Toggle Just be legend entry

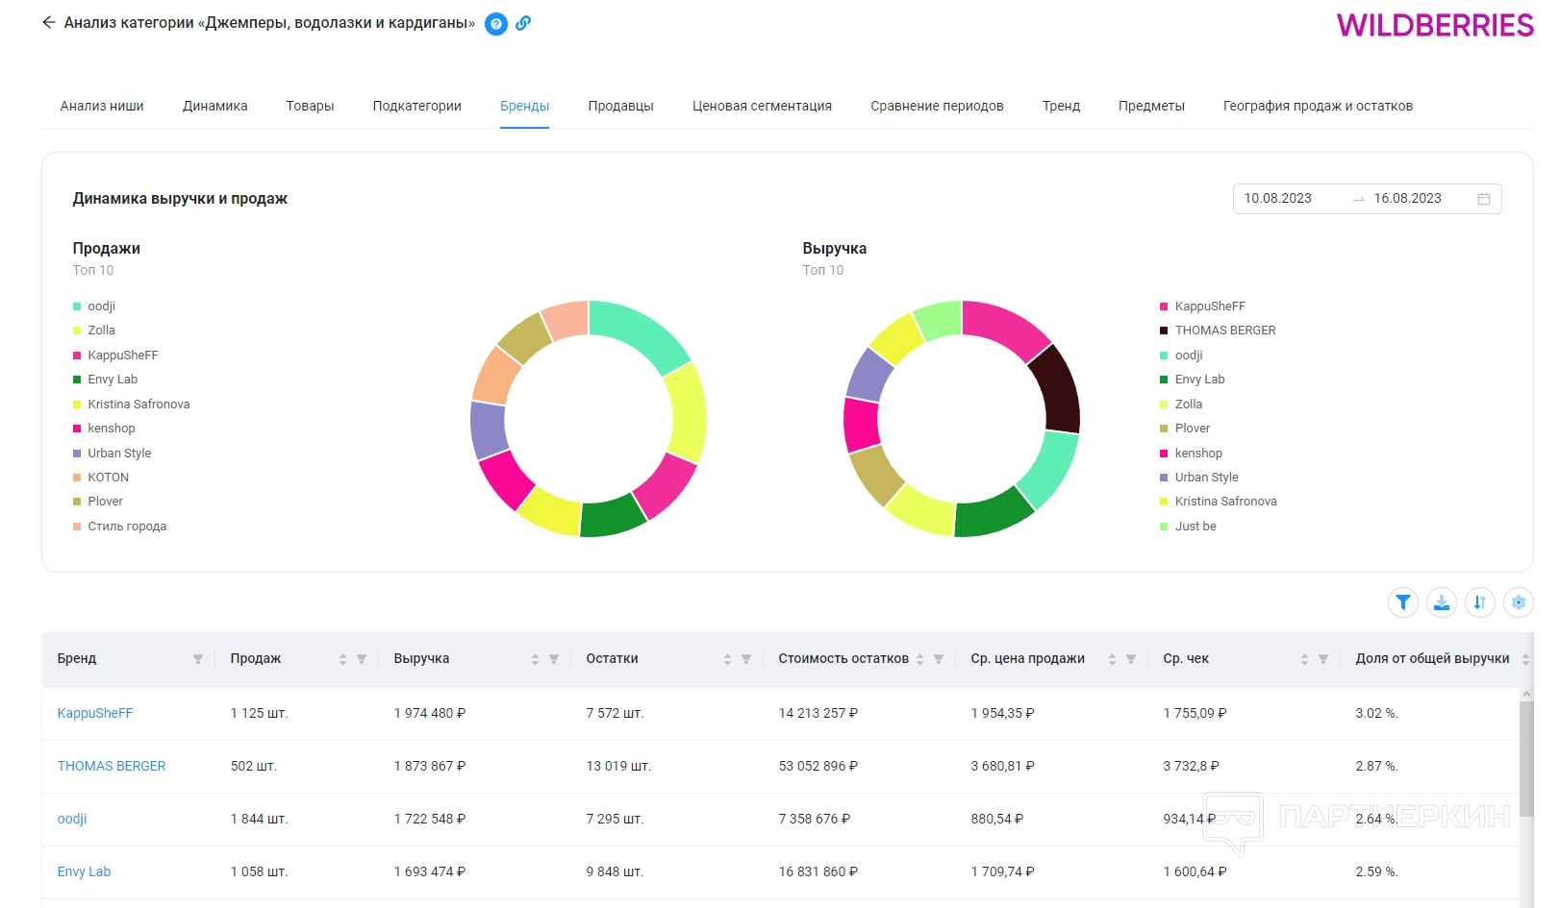[x=1195, y=527]
